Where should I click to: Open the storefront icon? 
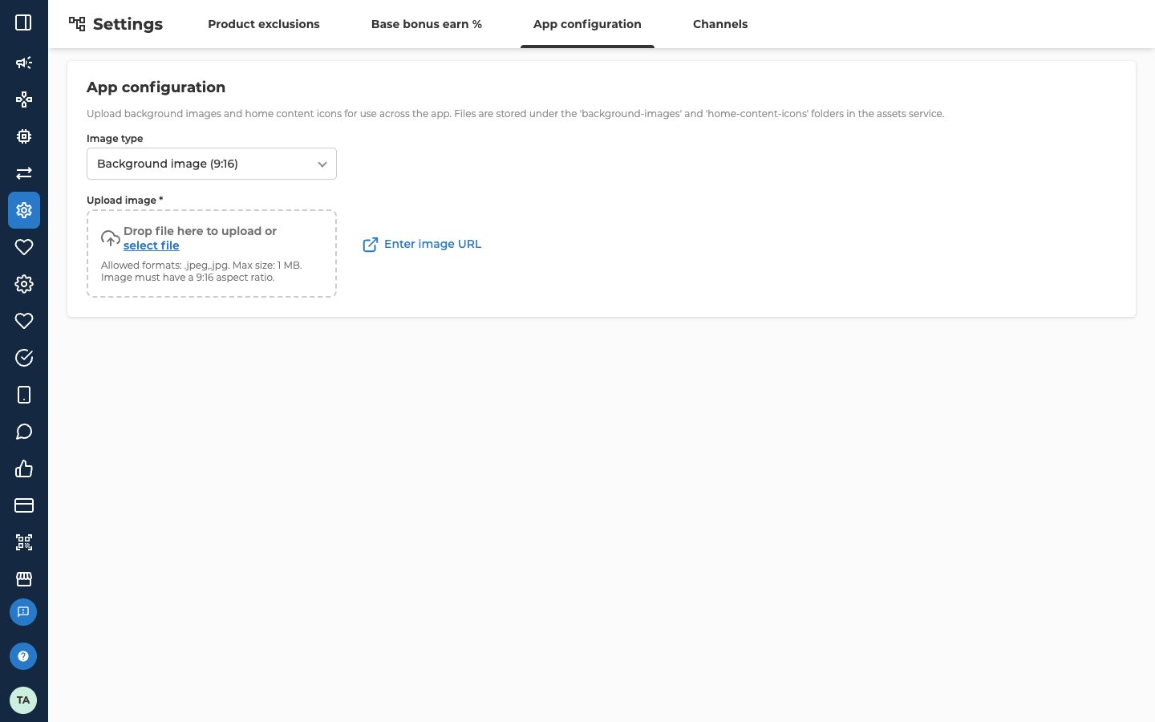[x=23, y=579]
